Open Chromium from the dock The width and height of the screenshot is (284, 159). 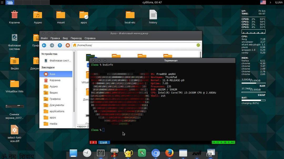tap(156, 153)
